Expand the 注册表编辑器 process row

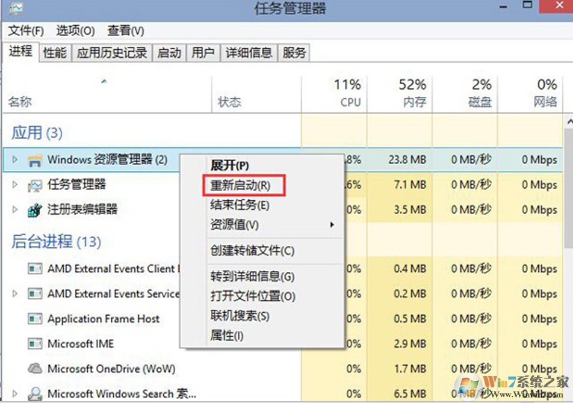pos(14,209)
